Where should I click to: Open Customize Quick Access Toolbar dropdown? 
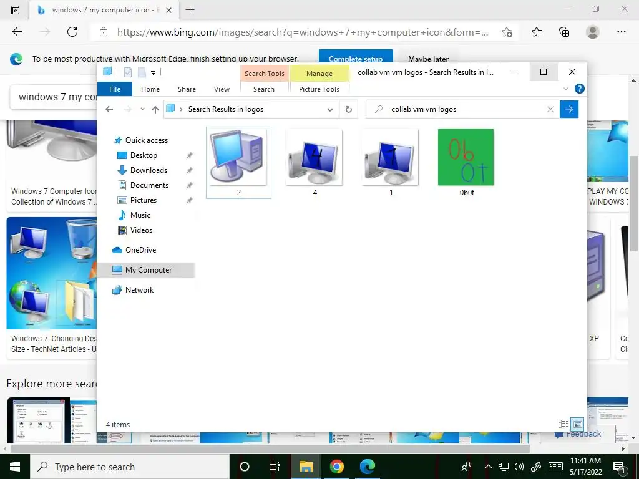(154, 73)
